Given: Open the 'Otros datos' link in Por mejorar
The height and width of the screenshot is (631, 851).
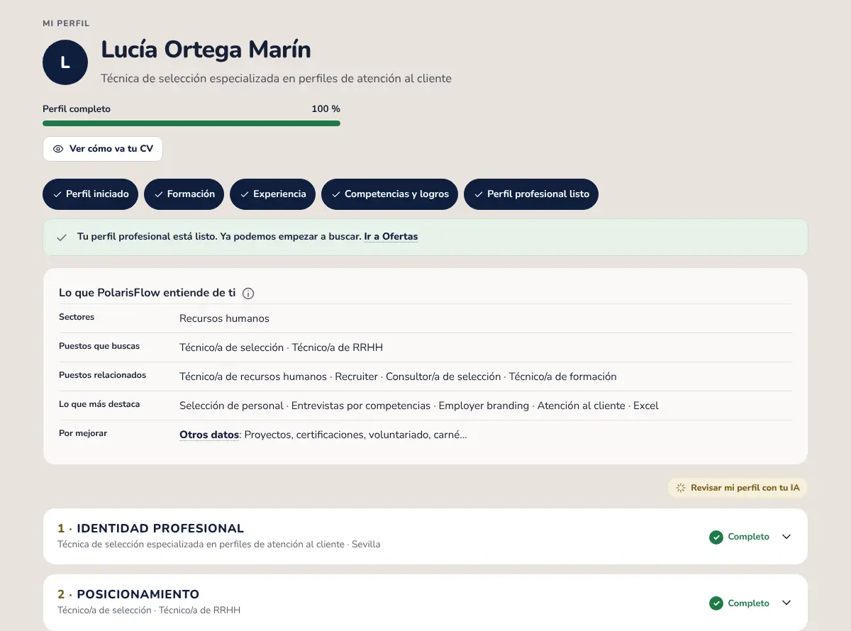Looking at the screenshot, I should [209, 435].
